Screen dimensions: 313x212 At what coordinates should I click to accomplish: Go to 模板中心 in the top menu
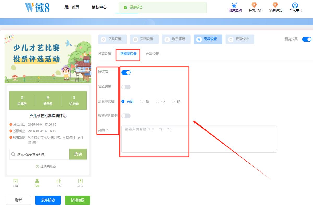coord(99,7)
